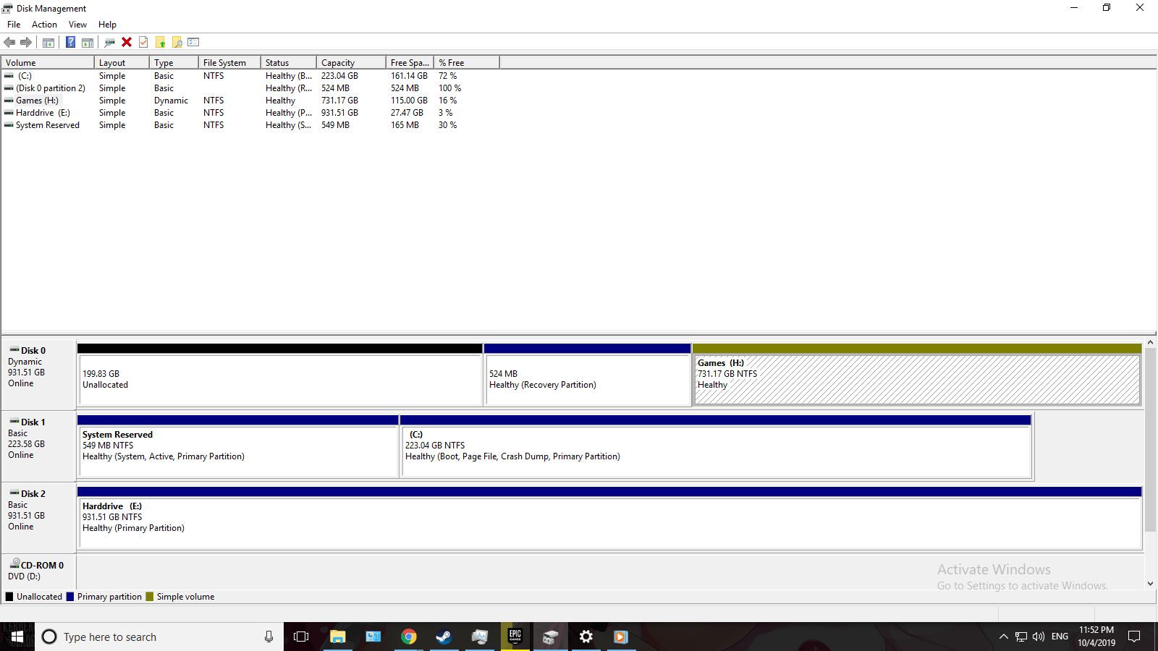
Task: Show hidden system tray icons
Action: (1003, 637)
